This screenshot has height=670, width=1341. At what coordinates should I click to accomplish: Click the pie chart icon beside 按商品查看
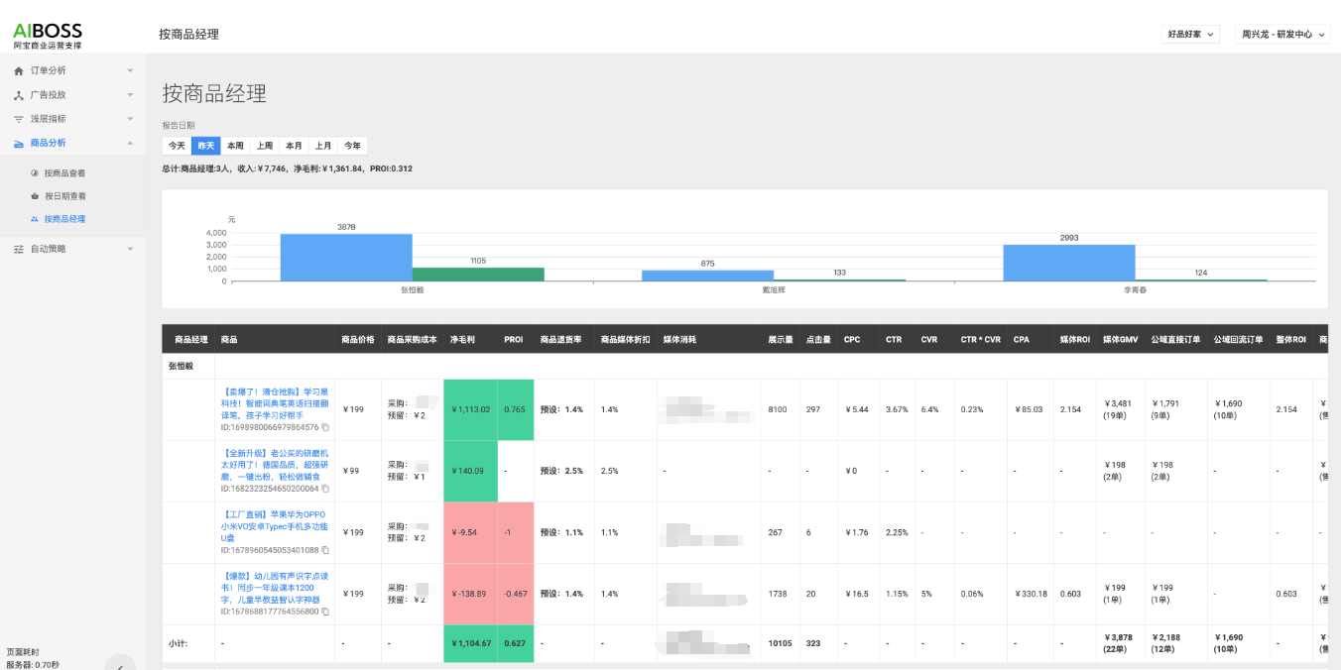click(x=35, y=173)
